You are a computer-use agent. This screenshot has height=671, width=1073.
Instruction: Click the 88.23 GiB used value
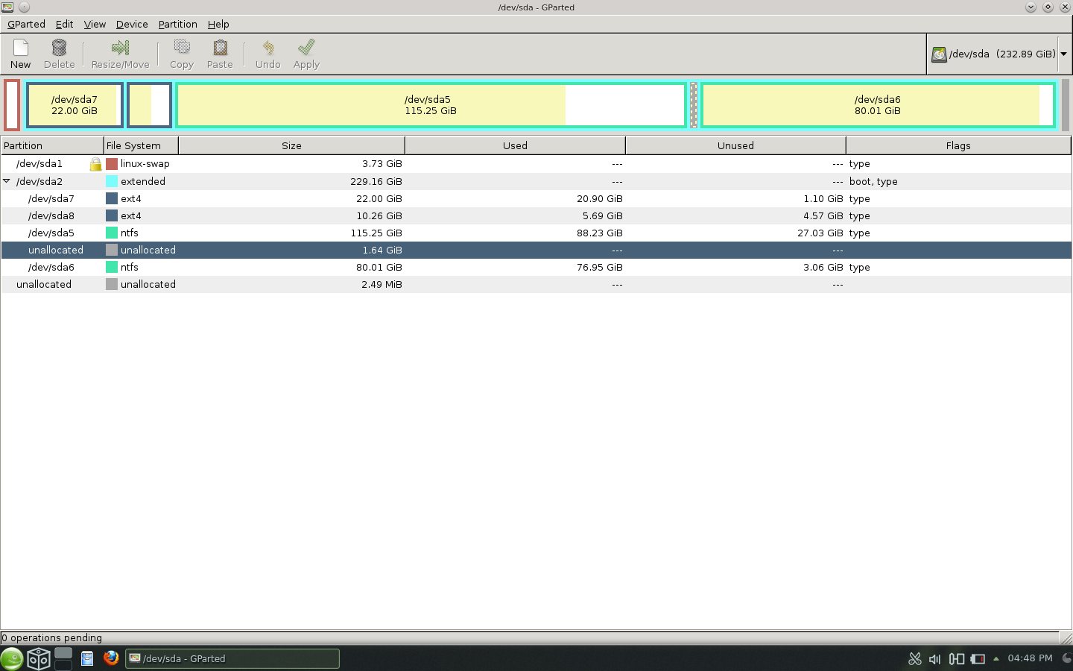[x=599, y=233]
